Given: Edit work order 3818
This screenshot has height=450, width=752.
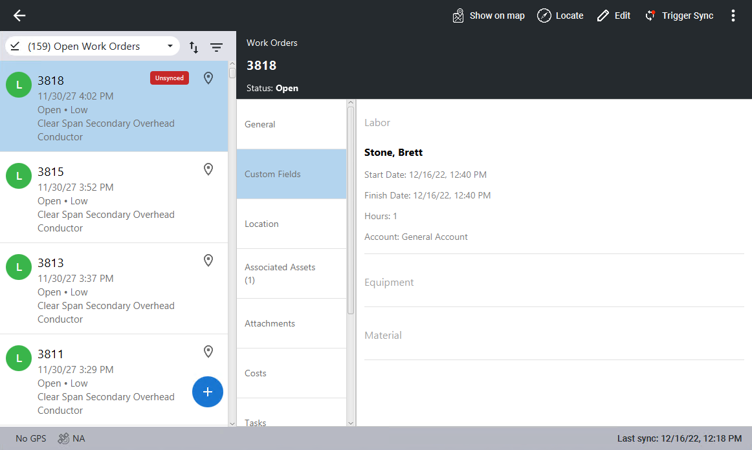Looking at the screenshot, I should 614,16.
